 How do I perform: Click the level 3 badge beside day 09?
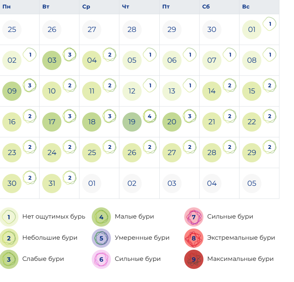point(30,85)
